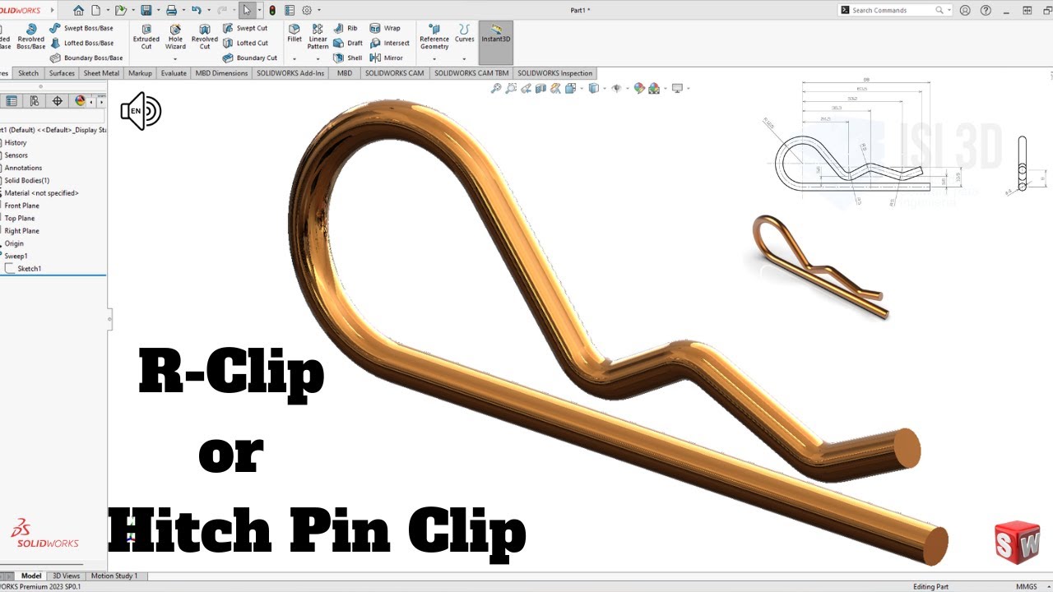The image size is (1053, 592).
Task: Select the Wrap tool
Action: 385,28
